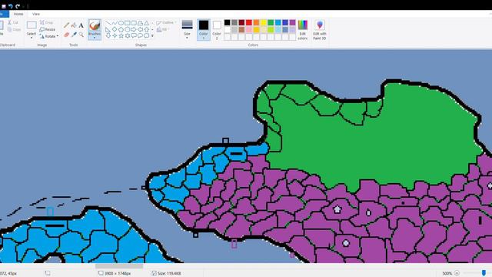The image size is (492, 277).
Task: Pick the lime green palette swatch
Action: click(x=271, y=30)
